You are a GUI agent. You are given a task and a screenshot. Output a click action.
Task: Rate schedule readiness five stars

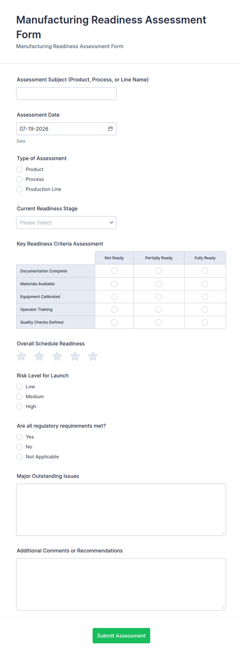(93, 356)
